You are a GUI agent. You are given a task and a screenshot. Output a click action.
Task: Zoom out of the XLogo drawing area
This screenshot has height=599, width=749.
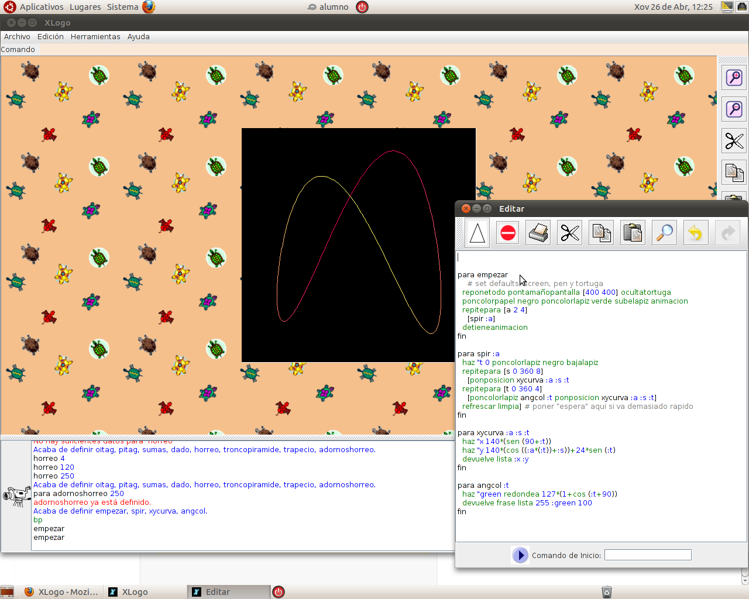[734, 109]
